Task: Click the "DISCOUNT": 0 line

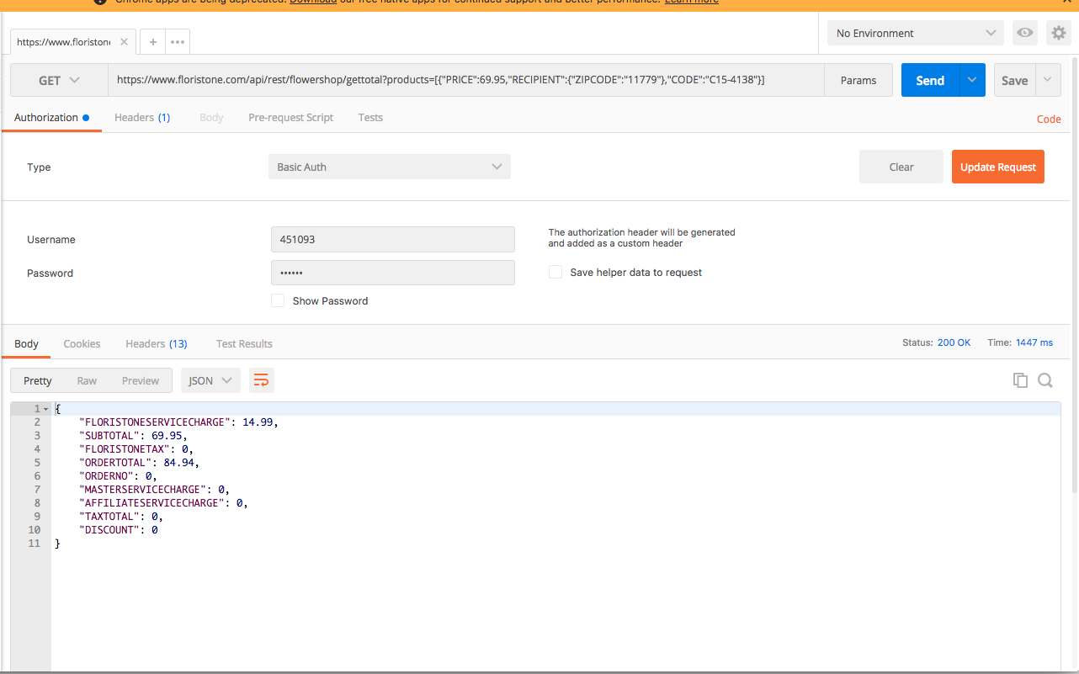Action: click(x=118, y=529)
